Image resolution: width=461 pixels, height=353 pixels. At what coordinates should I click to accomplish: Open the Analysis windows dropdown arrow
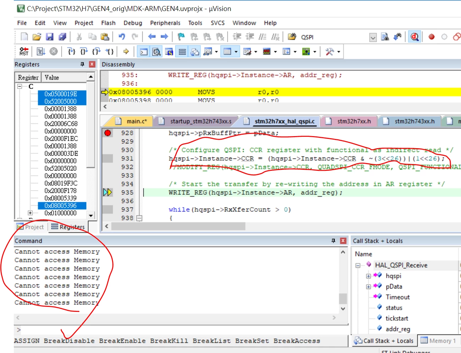point(275,52)
